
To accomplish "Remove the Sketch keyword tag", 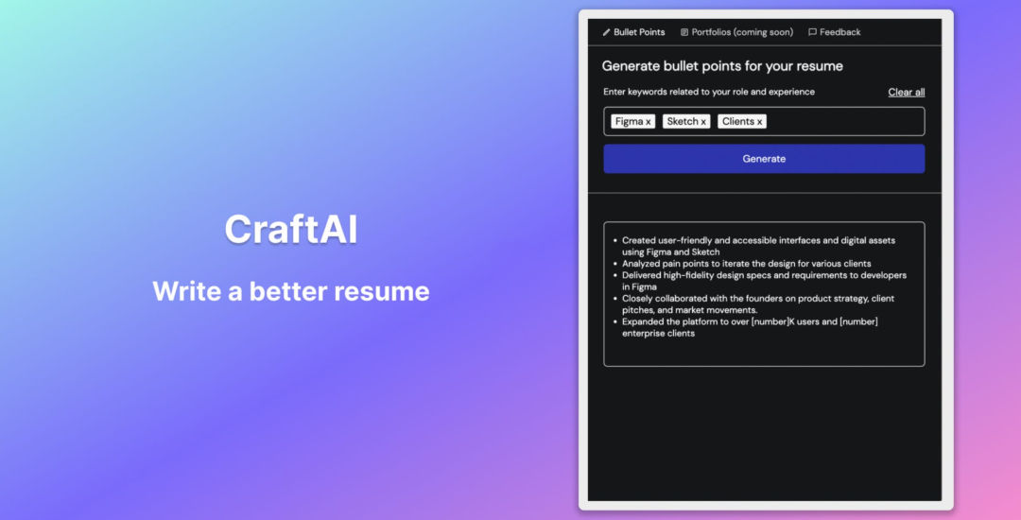I will pyautogui.click(x=703, y=122).
